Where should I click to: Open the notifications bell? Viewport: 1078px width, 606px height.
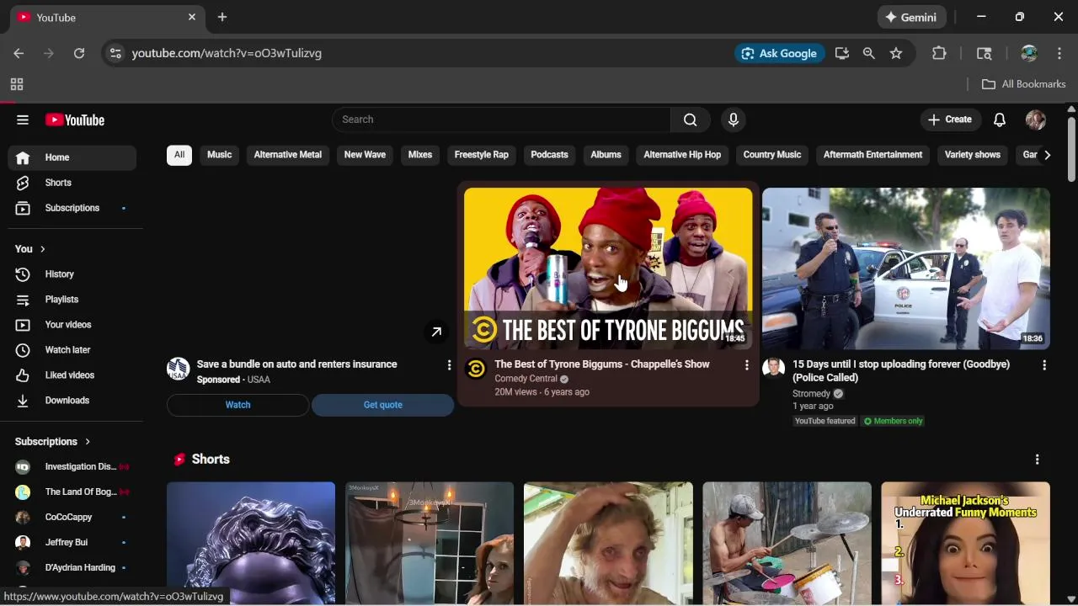(x=1000, y=120)
